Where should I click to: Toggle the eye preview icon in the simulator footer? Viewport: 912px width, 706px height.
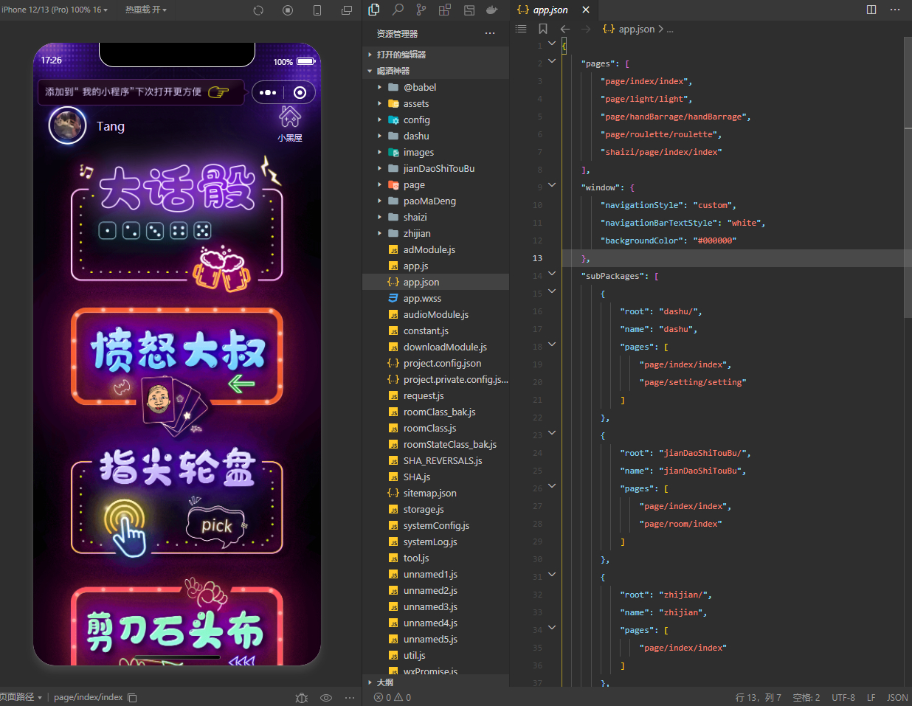pyautogui.click(x=326, y=697)
